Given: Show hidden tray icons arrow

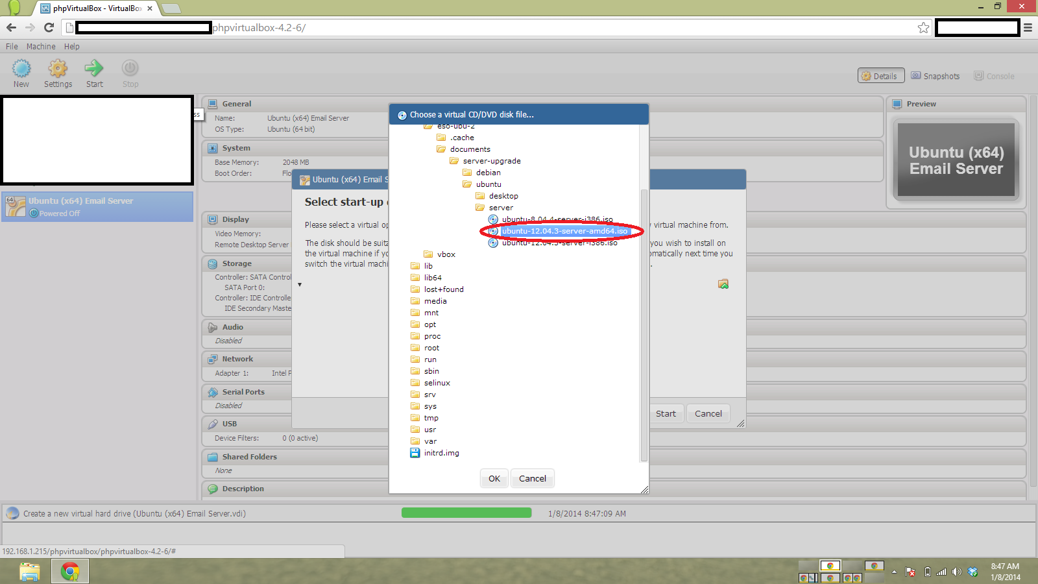Looking at the screenshot, I should point(894,572).
